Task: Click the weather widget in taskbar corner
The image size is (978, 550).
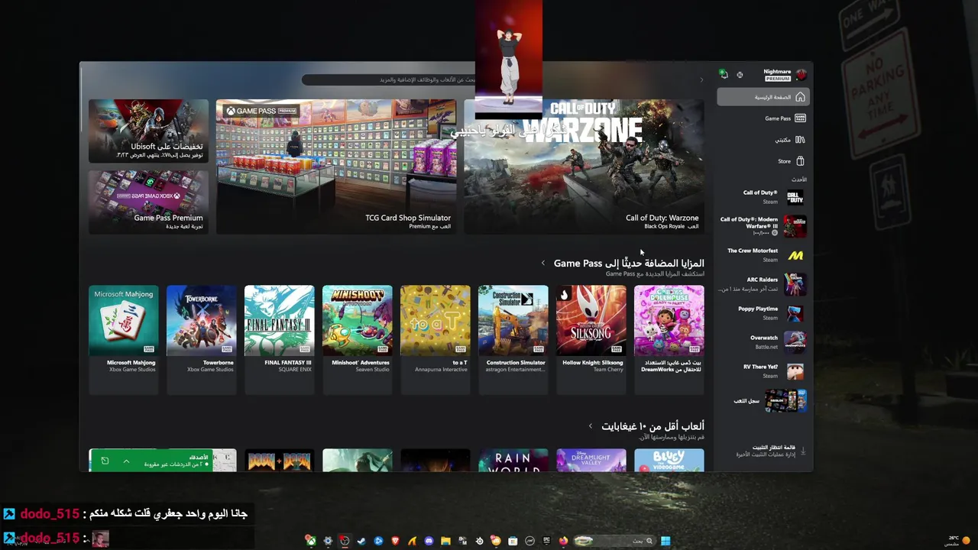Action: [956, 540]
